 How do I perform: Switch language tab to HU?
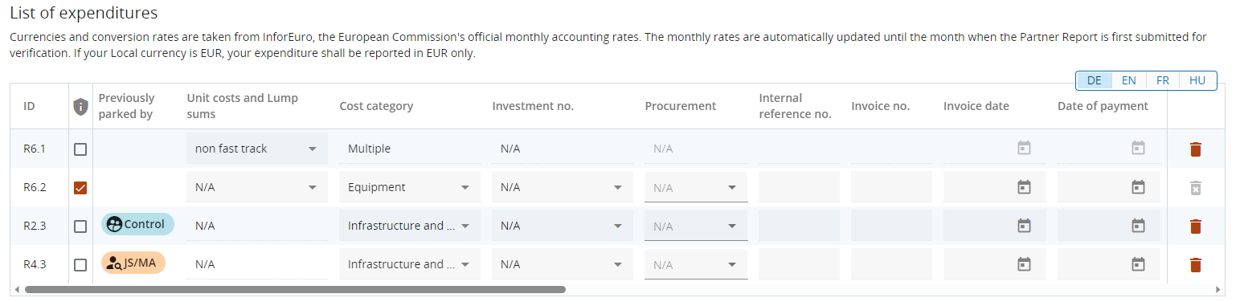(1197, 80)
